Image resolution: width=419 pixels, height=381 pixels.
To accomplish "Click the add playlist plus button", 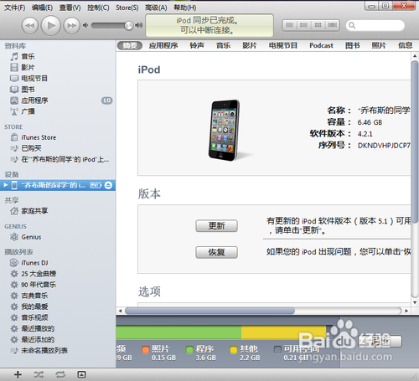I will point(18,374).
